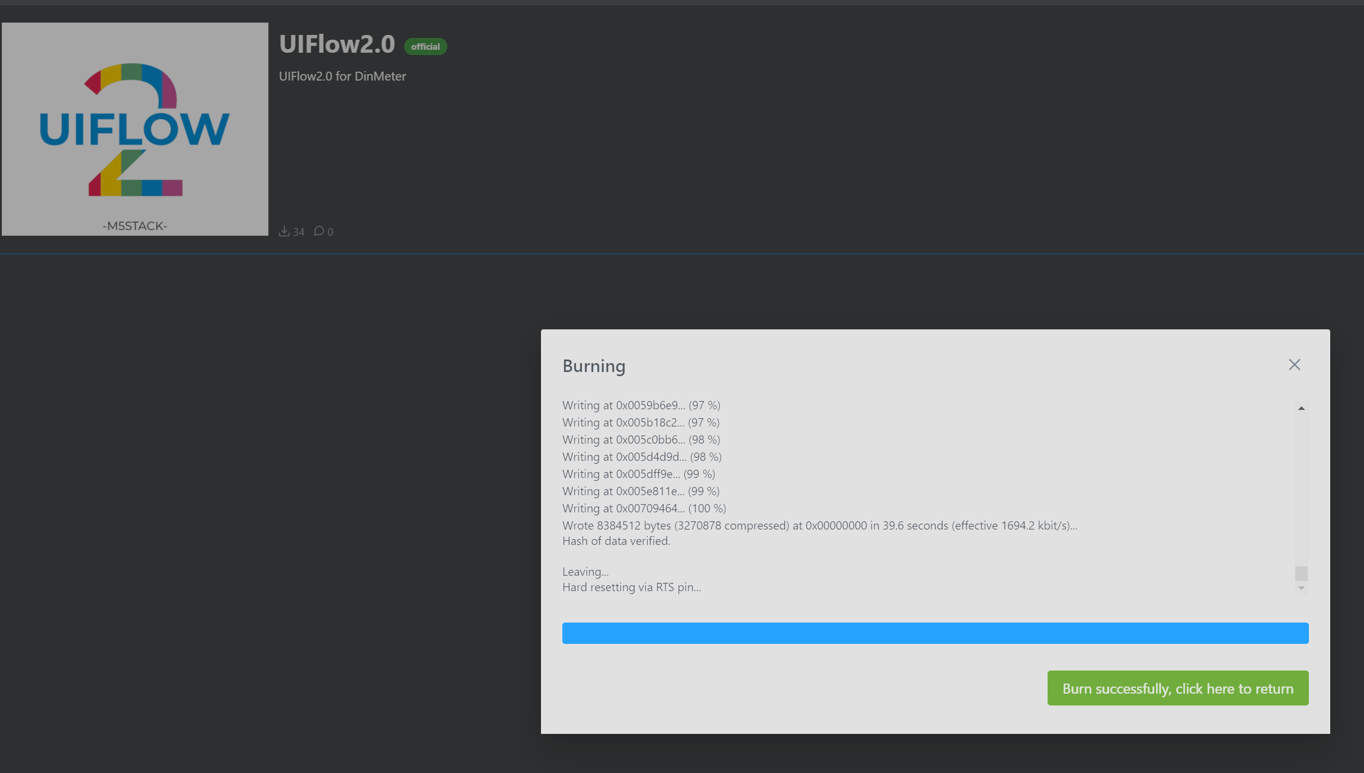Open the UIFlow2 M5Stack logo thumbnail

135,129
